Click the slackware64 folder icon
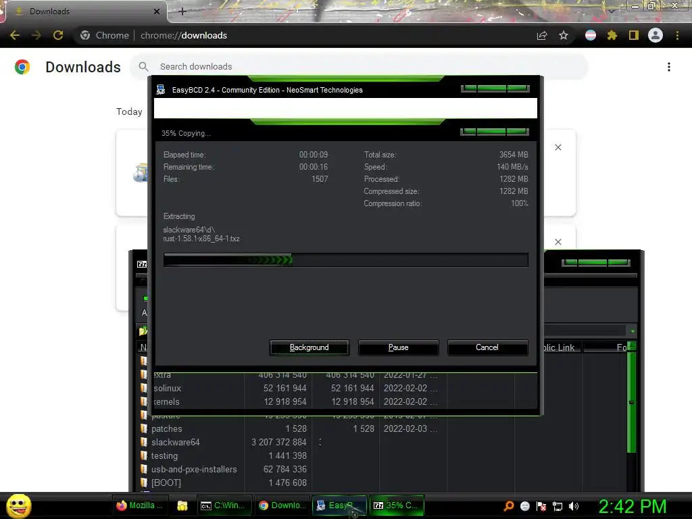The height and width of the screenshot is (519, 692). [x=143, y=442]
